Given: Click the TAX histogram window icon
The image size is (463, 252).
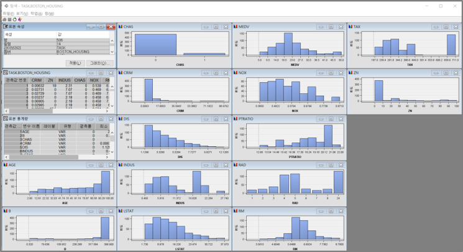Looking at the screenshot, I should 351,27.
